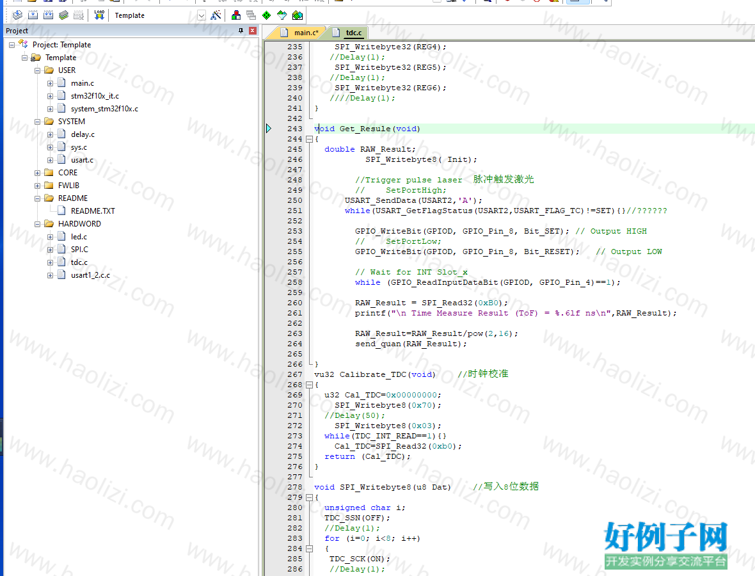Click the '// Wait for INT Slot_x' comment

(411, 272)
